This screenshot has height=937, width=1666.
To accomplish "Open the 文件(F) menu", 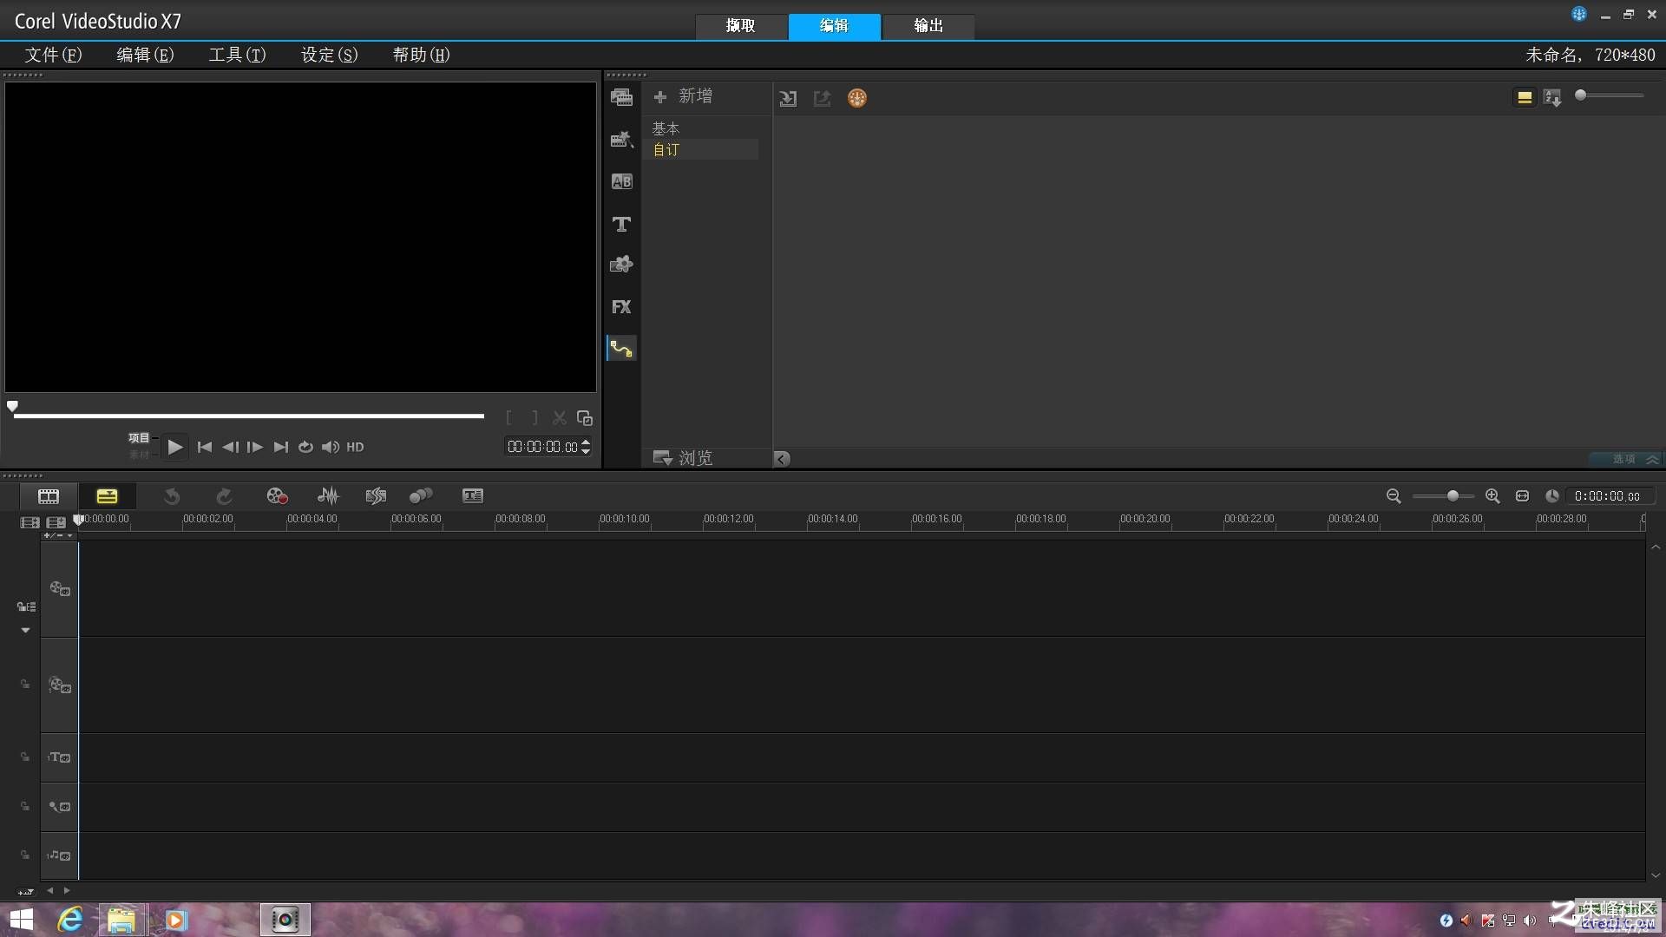I will pos(53,55).
